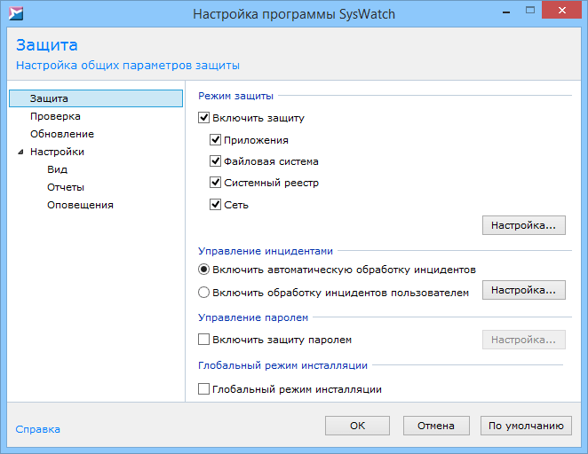Viewport: 588px width, 454px height.
Task: Select Вид under Настройки
Action: (57, 169)
